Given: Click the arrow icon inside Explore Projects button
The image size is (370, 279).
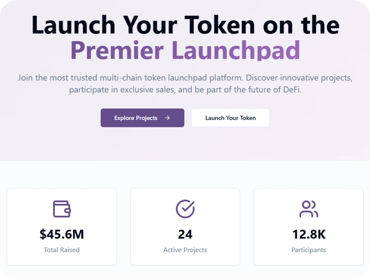Looking at the screenshot, I should coord(167,118).
